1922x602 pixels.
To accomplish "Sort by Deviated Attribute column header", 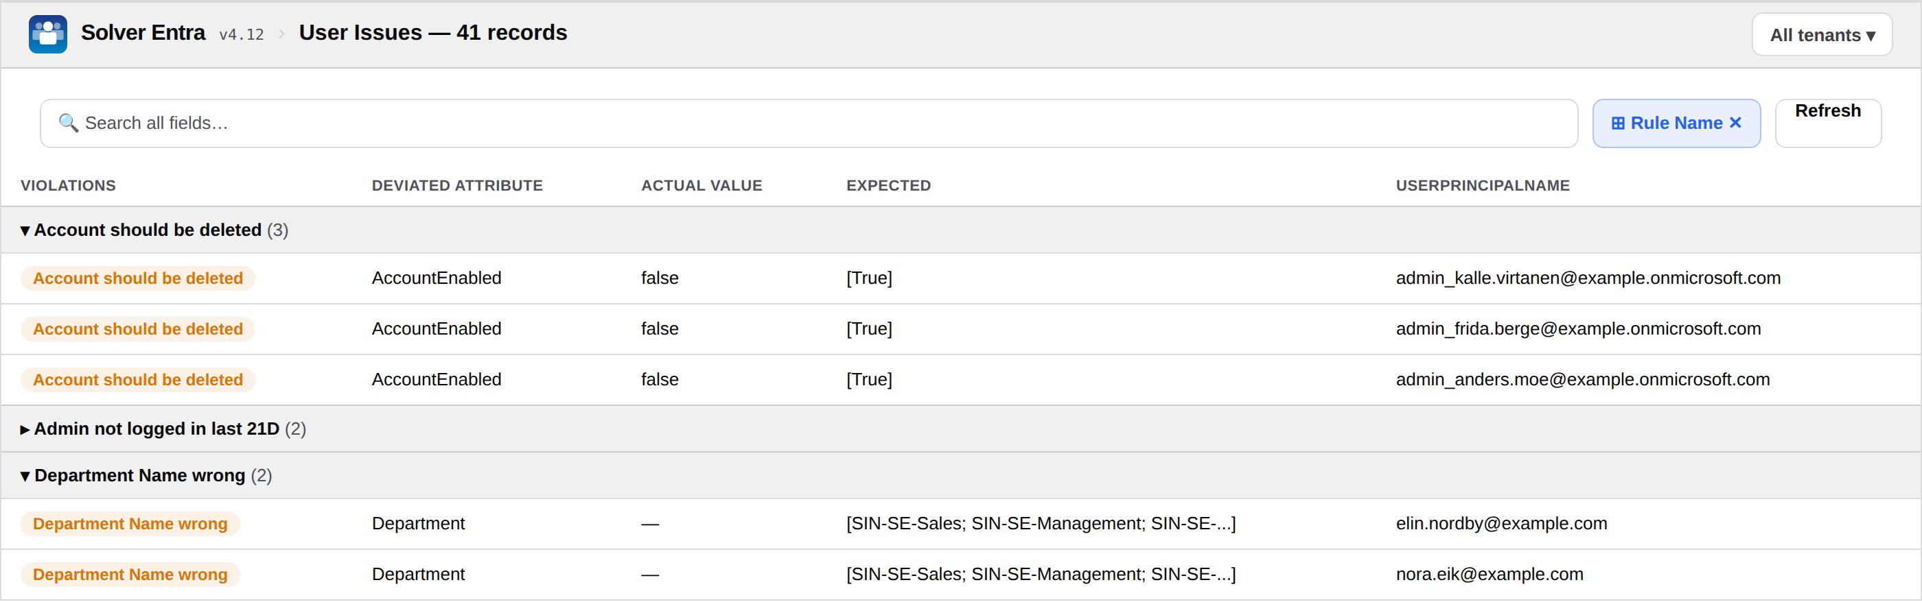I will click(x=456, y=186).
